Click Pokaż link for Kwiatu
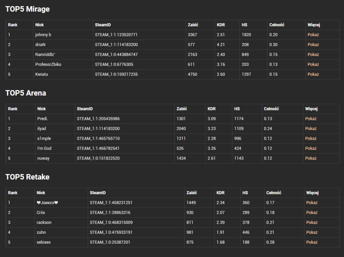The image size is (344, 257). pyautogui.click(x=313, y=74)
